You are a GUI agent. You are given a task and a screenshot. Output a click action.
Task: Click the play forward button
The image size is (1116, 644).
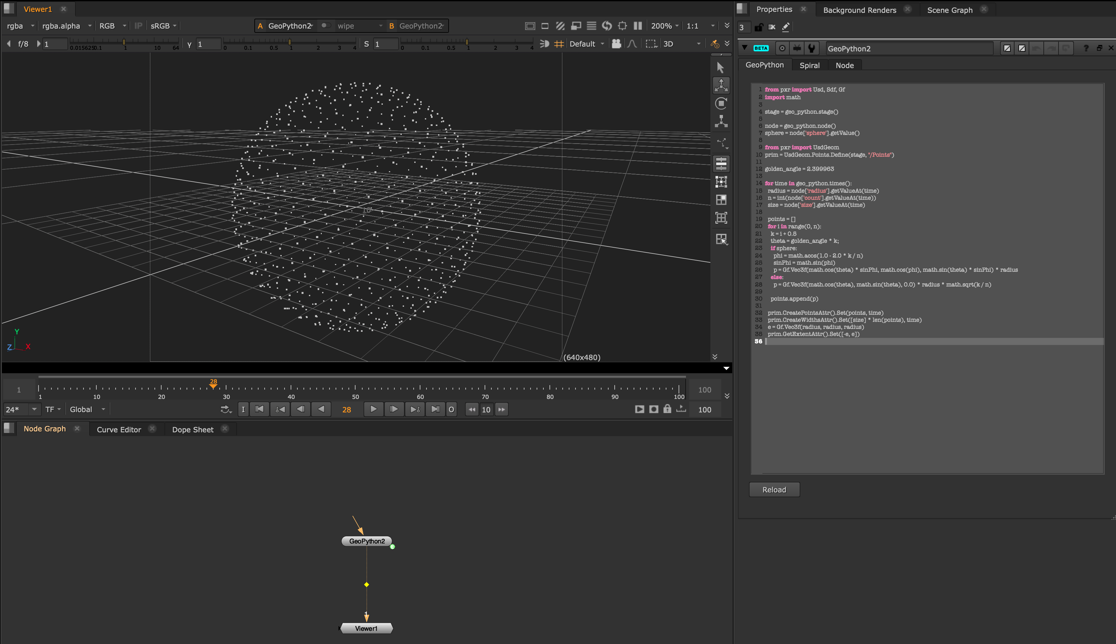click(x=373, y=409)
